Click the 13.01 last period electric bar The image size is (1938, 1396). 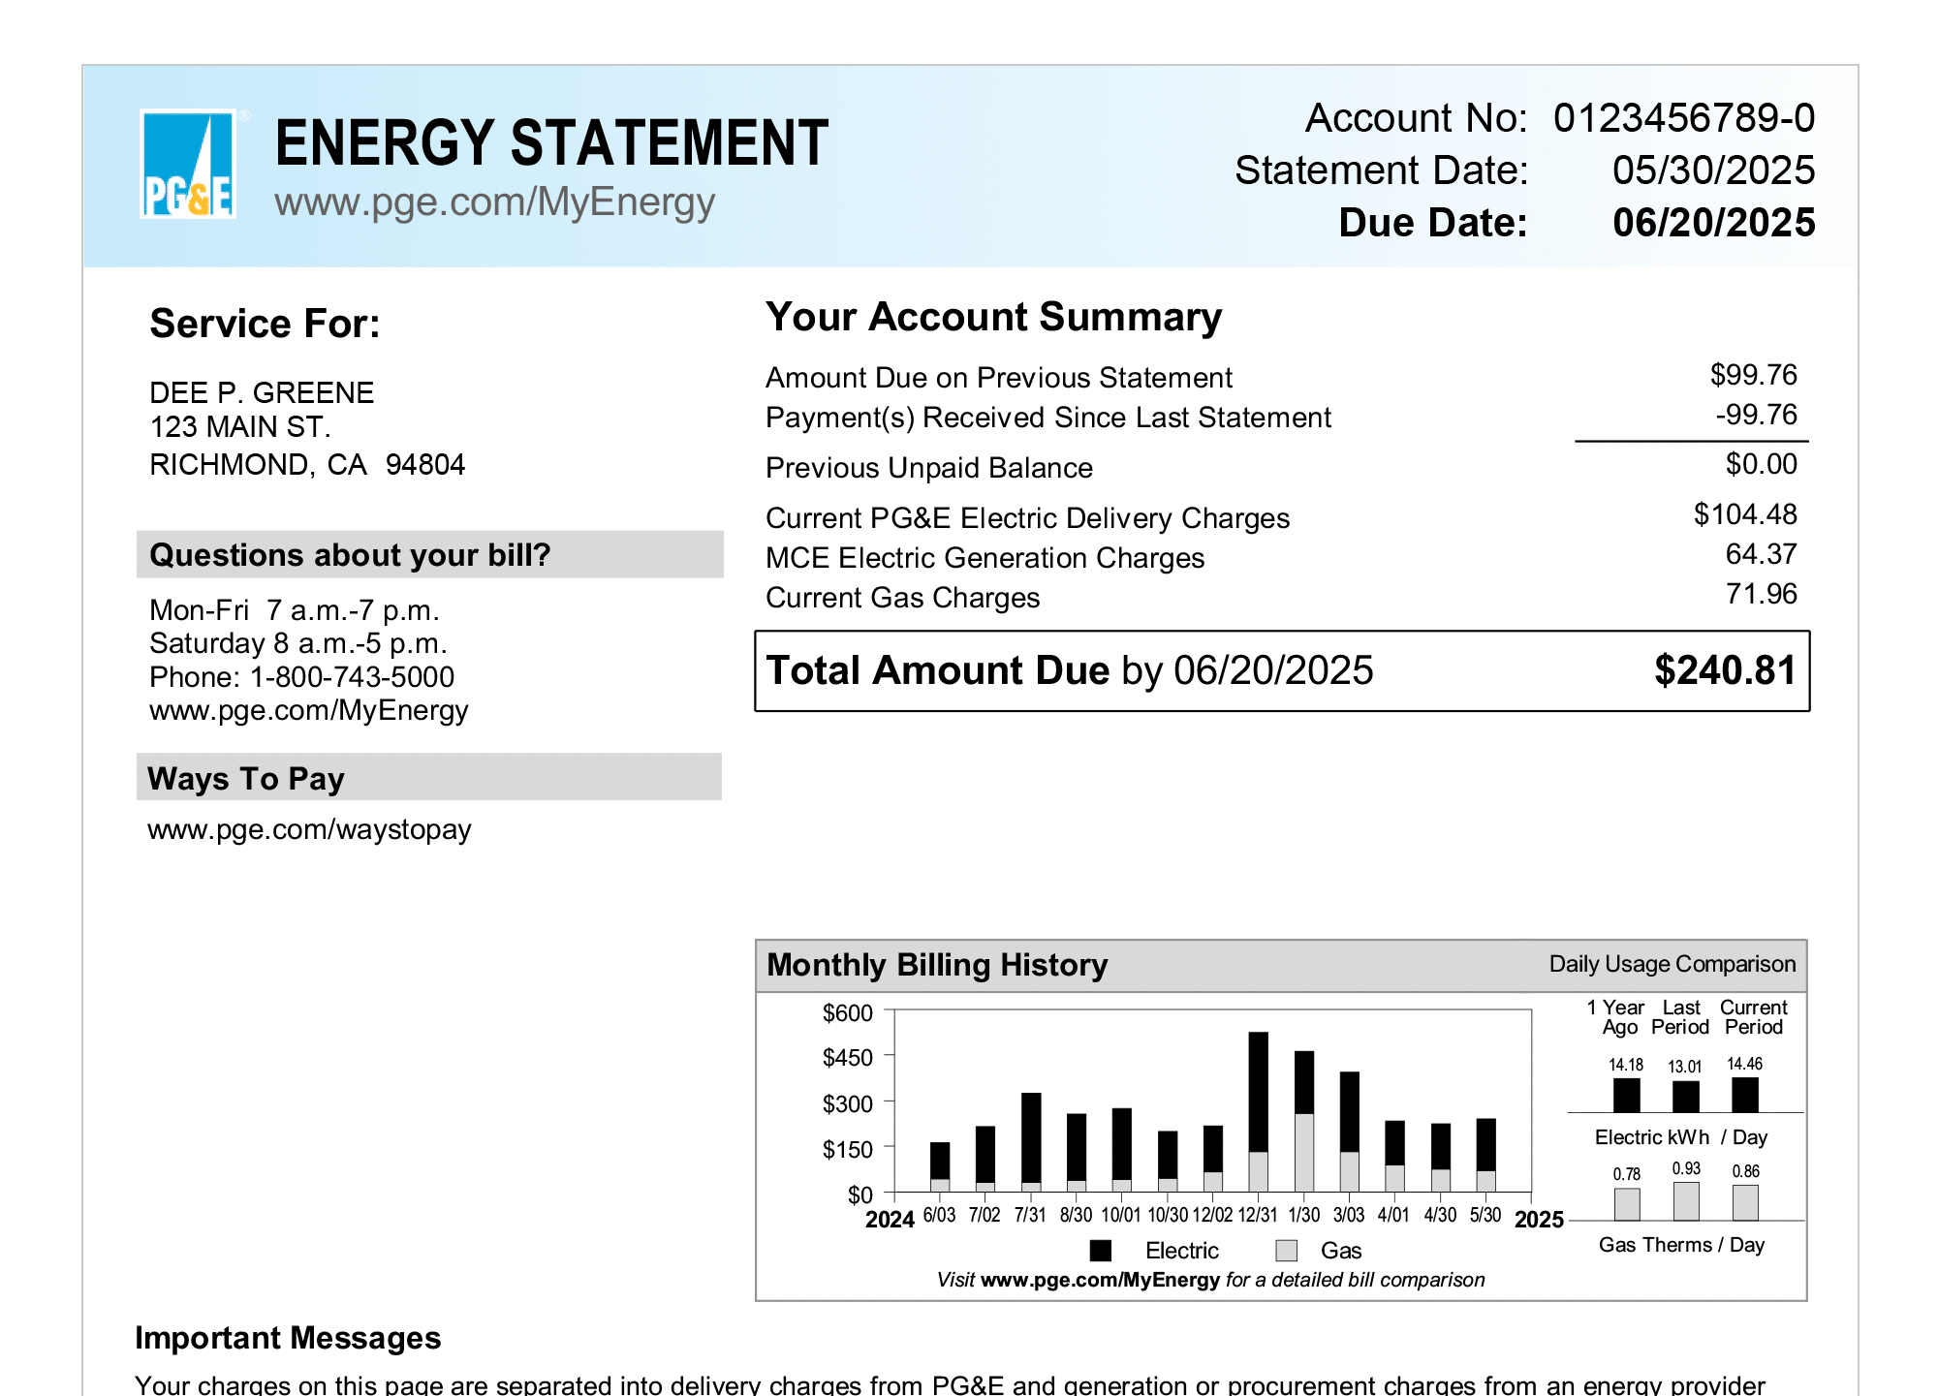tap(1685, 1097)
